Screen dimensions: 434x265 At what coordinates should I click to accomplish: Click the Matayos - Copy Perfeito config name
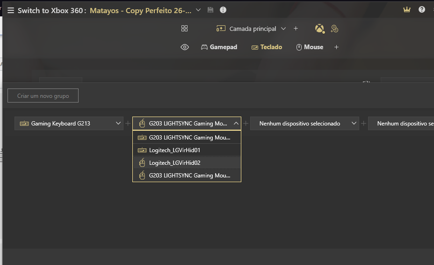click(141, 10)
